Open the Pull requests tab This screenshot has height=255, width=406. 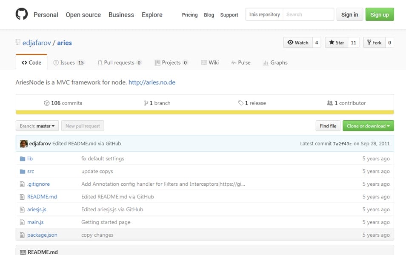tap(119, 62)
